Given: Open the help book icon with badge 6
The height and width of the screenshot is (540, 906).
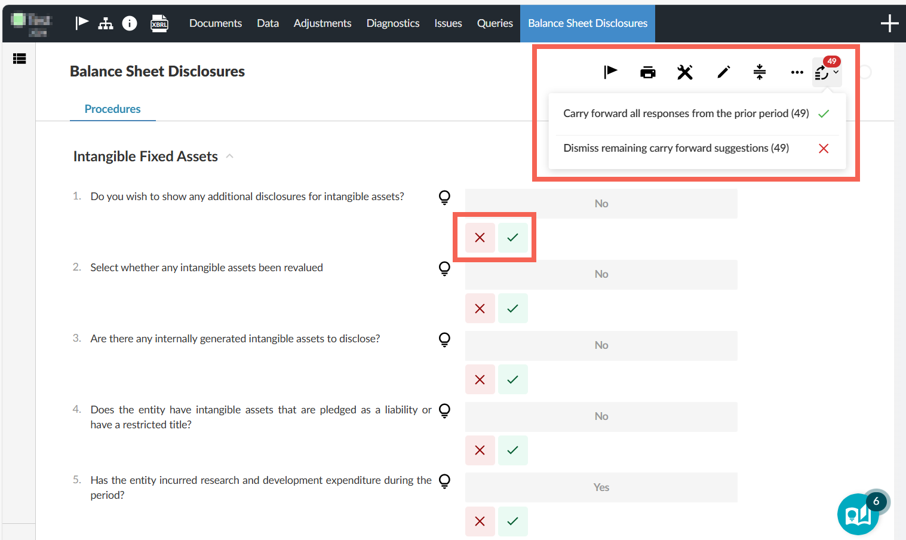Looking at the screenshot, I should pyautogui.click(x=858, y=514).
